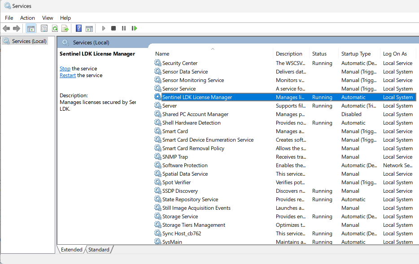Click gear icon of SSDP Discovery
The height and width of the screenshot is (264, 419).
tap(157, 191)
